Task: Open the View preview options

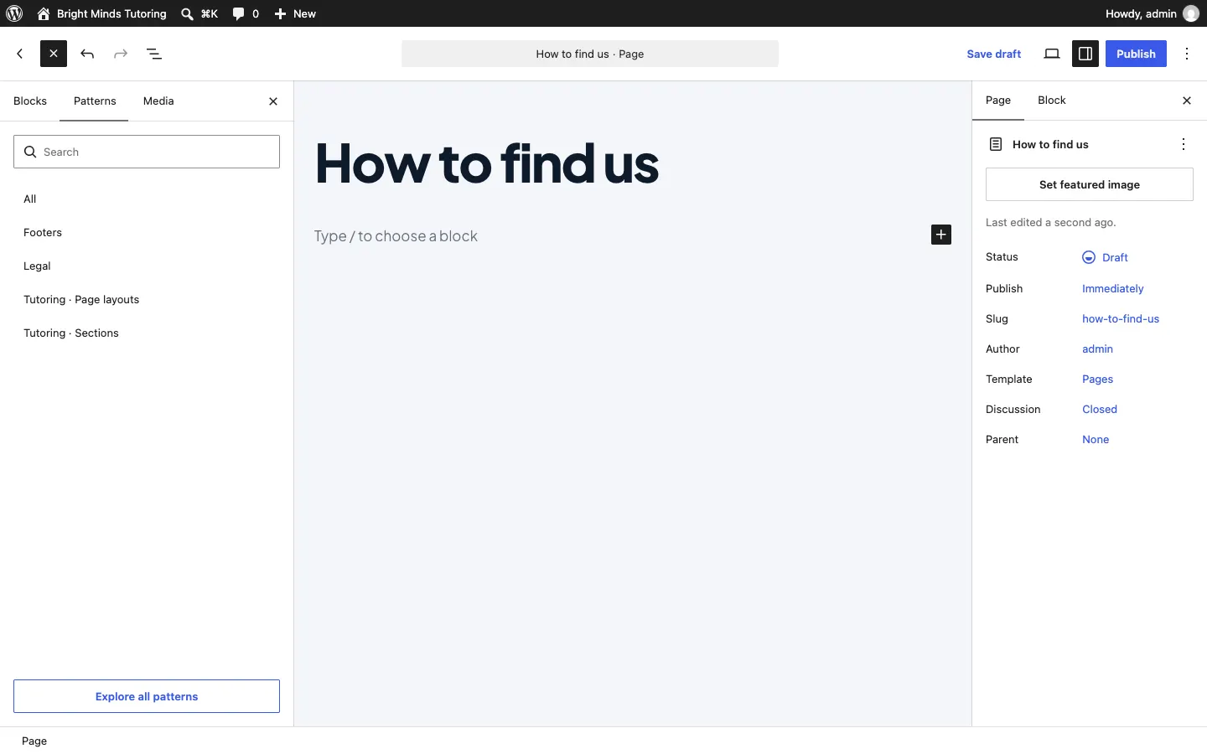Action: pos(1052,54)
